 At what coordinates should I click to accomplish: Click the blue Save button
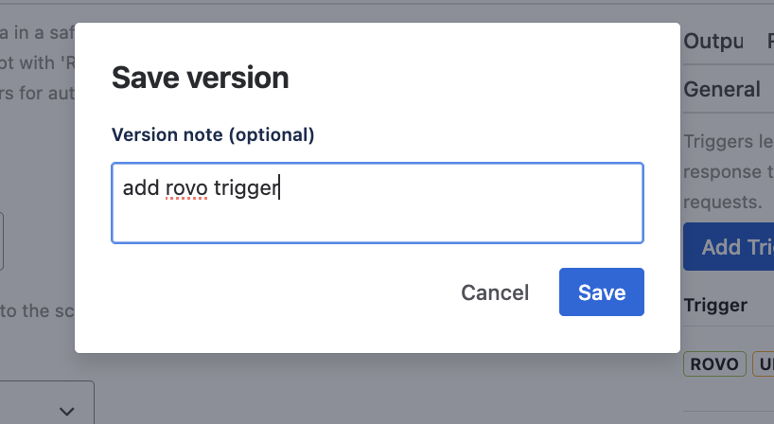pyautogui.click(x=601, y=292)
